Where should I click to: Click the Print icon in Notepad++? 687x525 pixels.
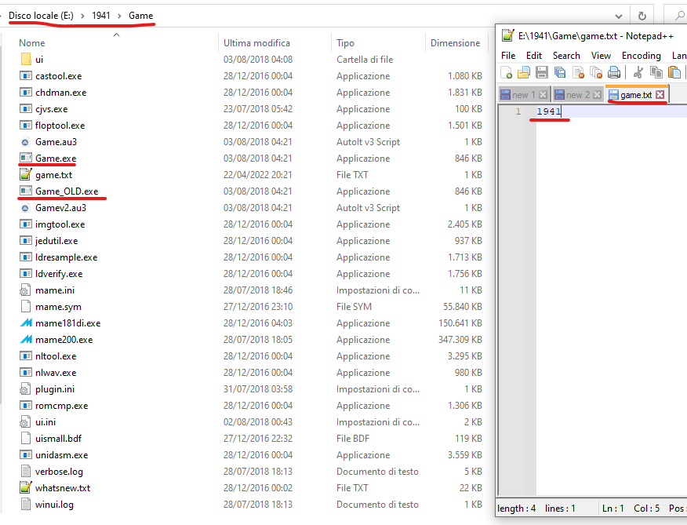pos(614,72)
